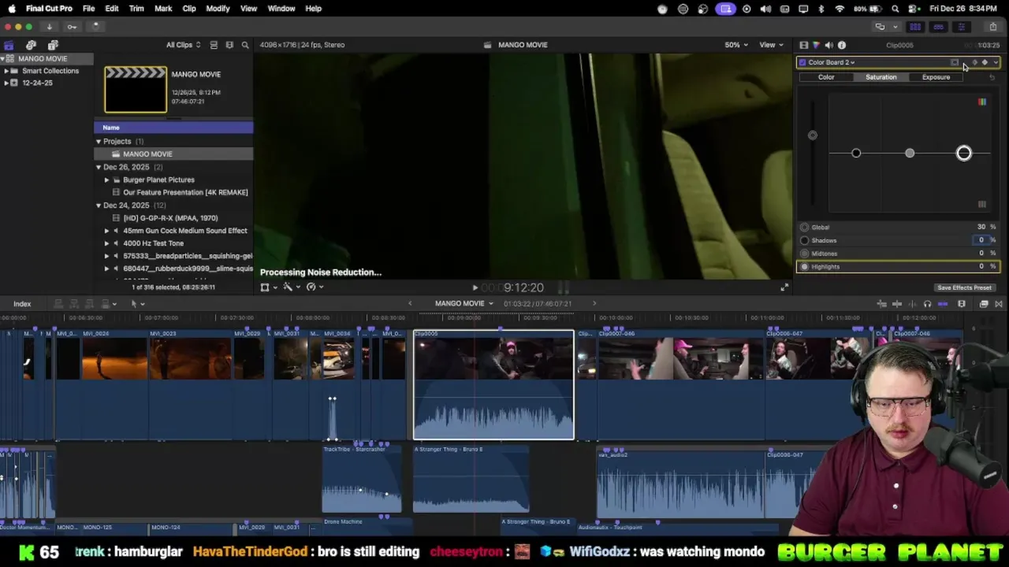Toggle the Transitions browser in timeline
This screenshot has height=567, width=1009.
pyautogui.click(x=999, y=304)
